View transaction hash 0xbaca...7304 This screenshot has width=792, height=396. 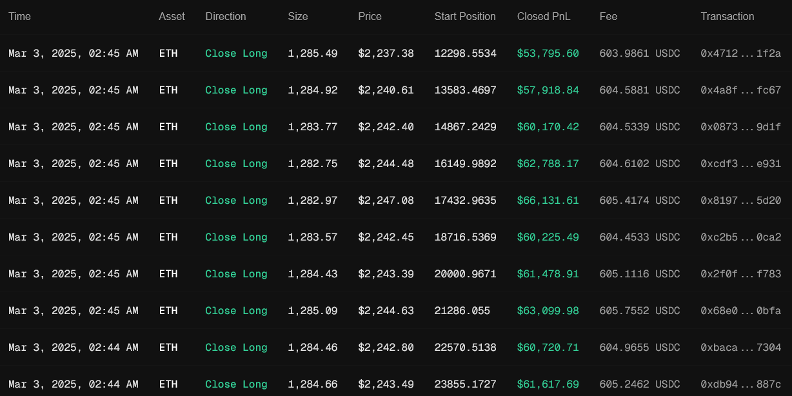click(x=740, y=348)
